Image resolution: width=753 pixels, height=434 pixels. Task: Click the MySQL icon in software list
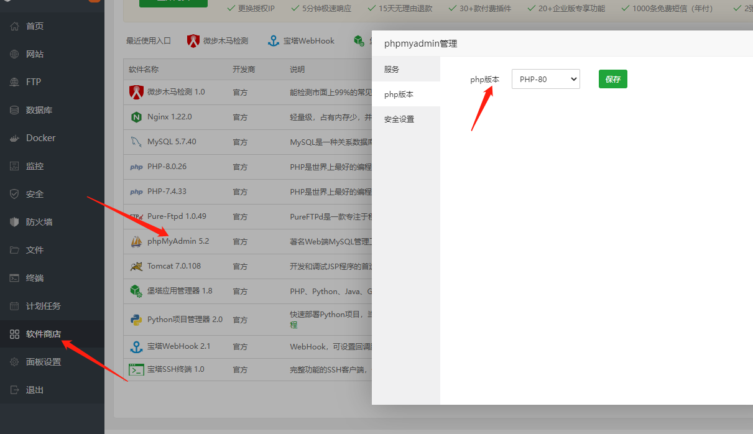click(x=136, y=142)
